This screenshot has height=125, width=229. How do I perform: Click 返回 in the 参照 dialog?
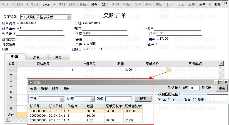point(55,89)
